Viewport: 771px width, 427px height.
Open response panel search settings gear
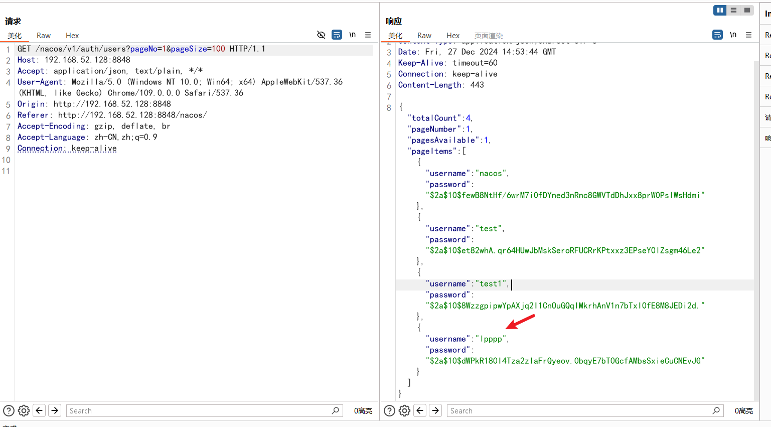[404, 410]
